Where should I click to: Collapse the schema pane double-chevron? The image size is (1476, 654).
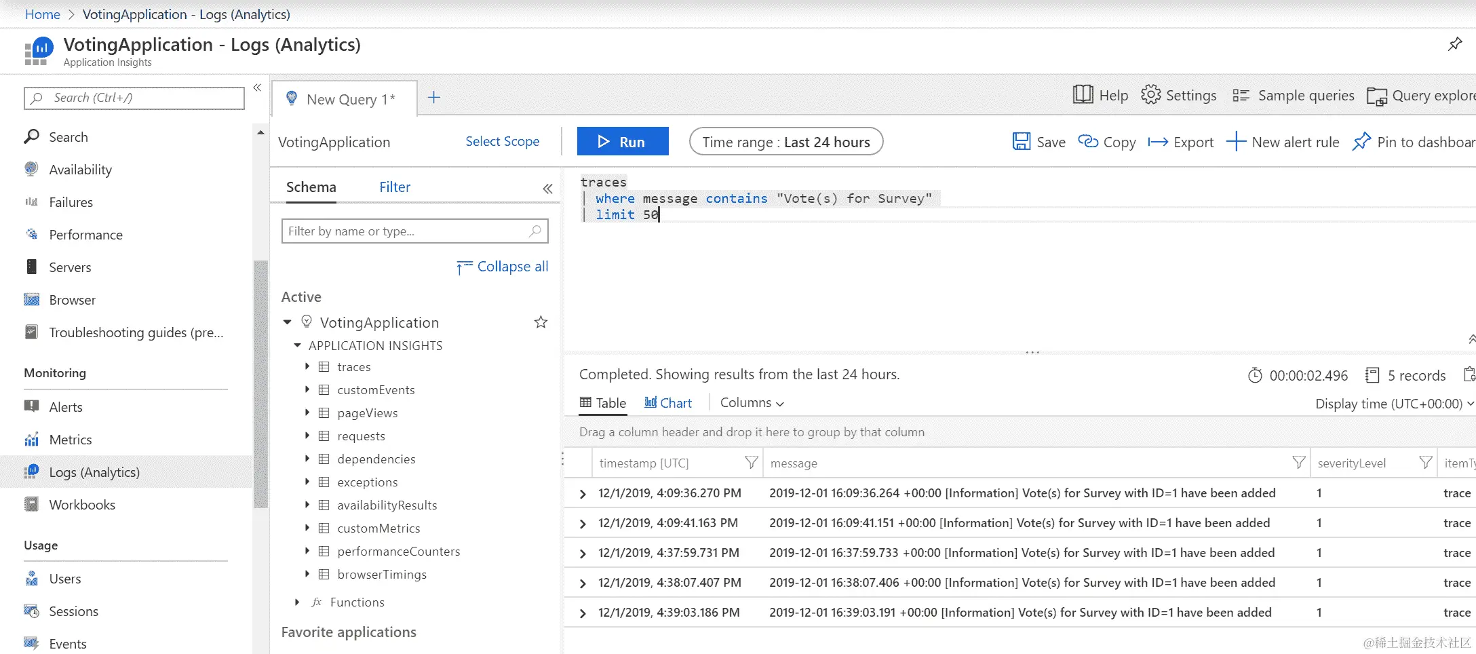pos(547,189)
